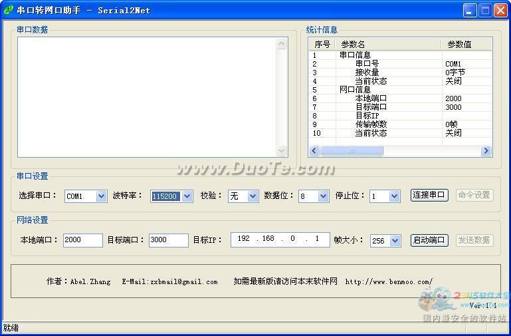511x336 pixels.
Task: Select the 接收量 row in statistics
Action: coord(400,73)
